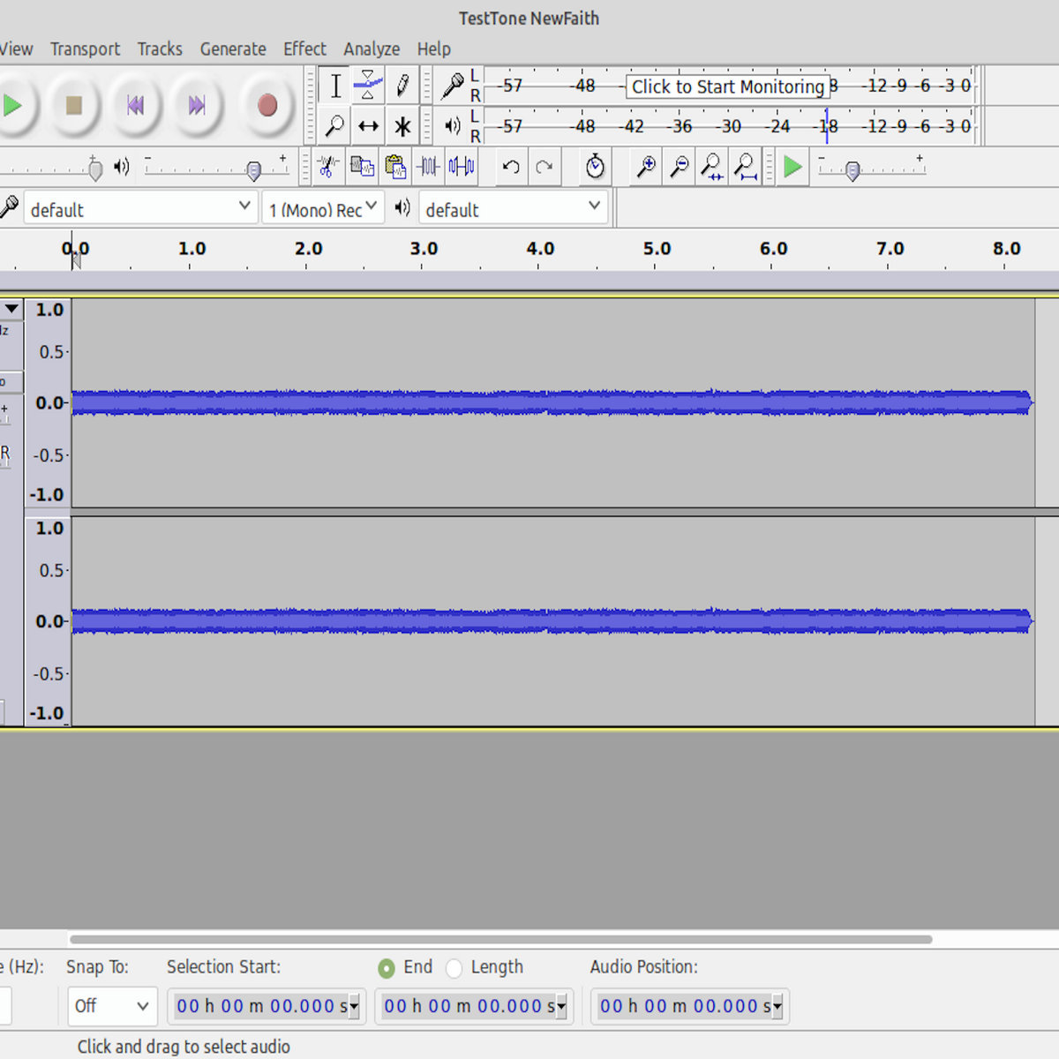Viewport: 1059px width, 1059px height.
Task: Click the lower channel waveform
Action: click(552, 621)
